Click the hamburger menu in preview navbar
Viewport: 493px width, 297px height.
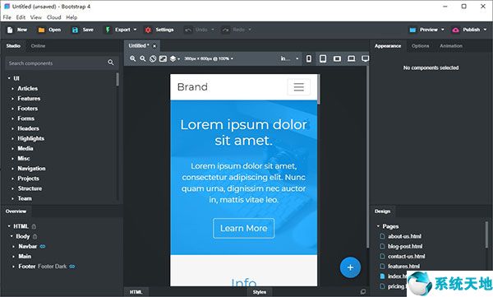click(299, 87)
